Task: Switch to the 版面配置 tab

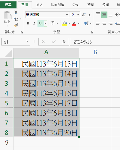Action: coord(58,5)
